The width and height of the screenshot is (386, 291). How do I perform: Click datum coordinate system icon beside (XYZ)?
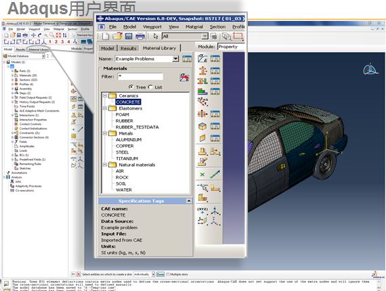215,210
